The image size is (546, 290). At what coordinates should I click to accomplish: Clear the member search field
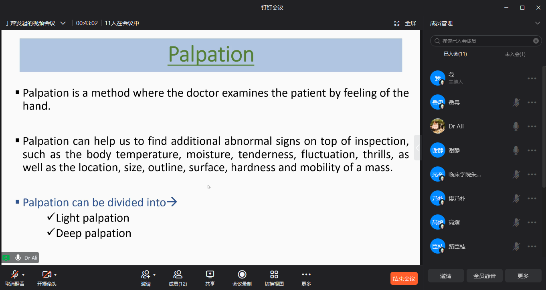[536, 41]
